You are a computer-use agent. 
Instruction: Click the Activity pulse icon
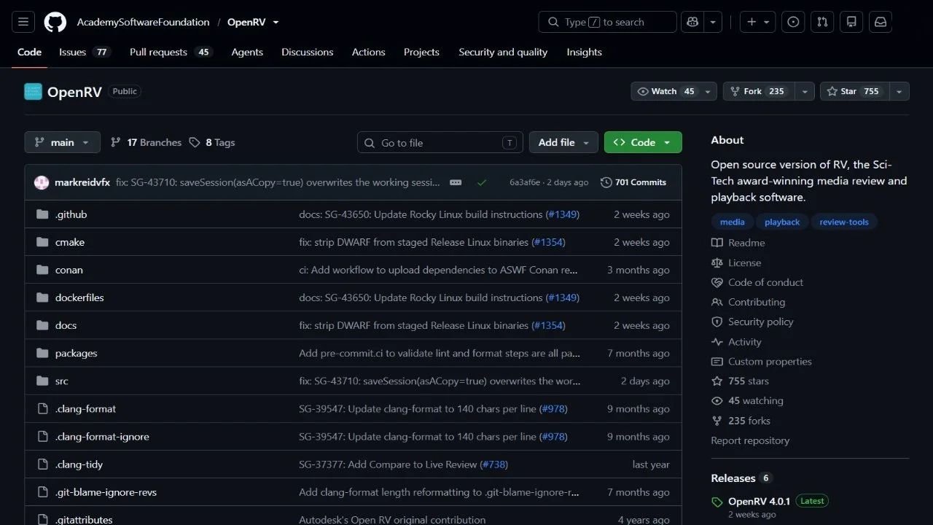pos(717,341)
